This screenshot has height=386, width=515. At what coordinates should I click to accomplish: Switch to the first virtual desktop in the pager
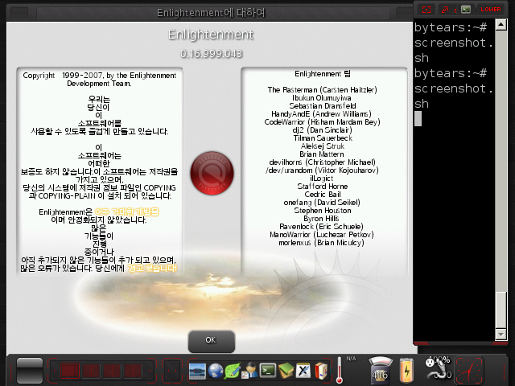pos(70,372)
